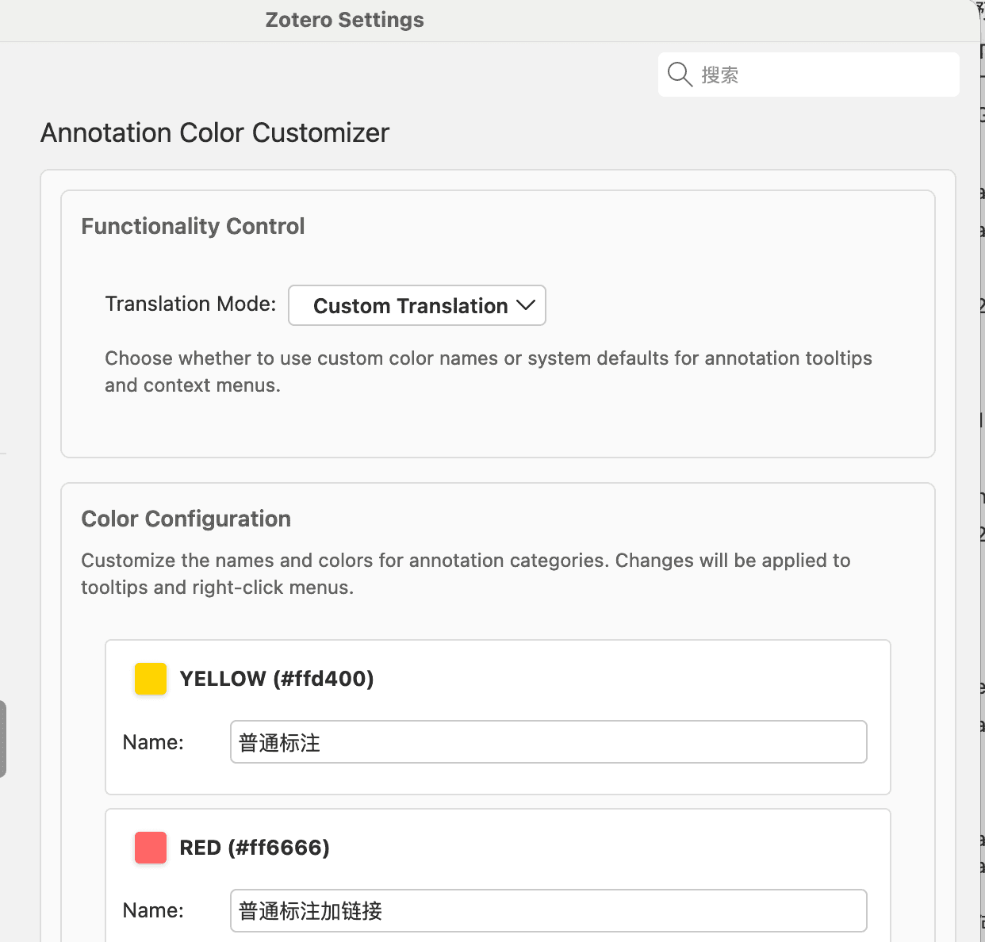Click the YELLOW (#ffd400) label text
This screenshot has height=942, width=985.
pos(277,679)
